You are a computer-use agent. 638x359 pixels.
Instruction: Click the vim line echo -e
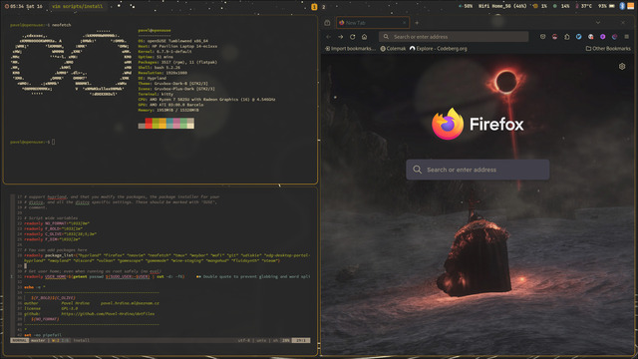click(x=35, y=287)
